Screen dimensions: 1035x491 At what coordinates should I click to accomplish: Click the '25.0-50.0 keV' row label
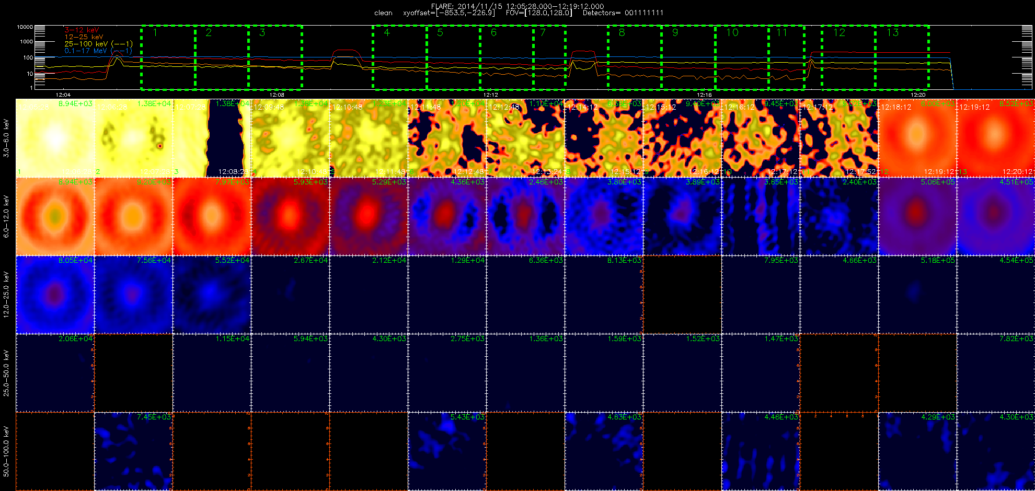[6, 373]
